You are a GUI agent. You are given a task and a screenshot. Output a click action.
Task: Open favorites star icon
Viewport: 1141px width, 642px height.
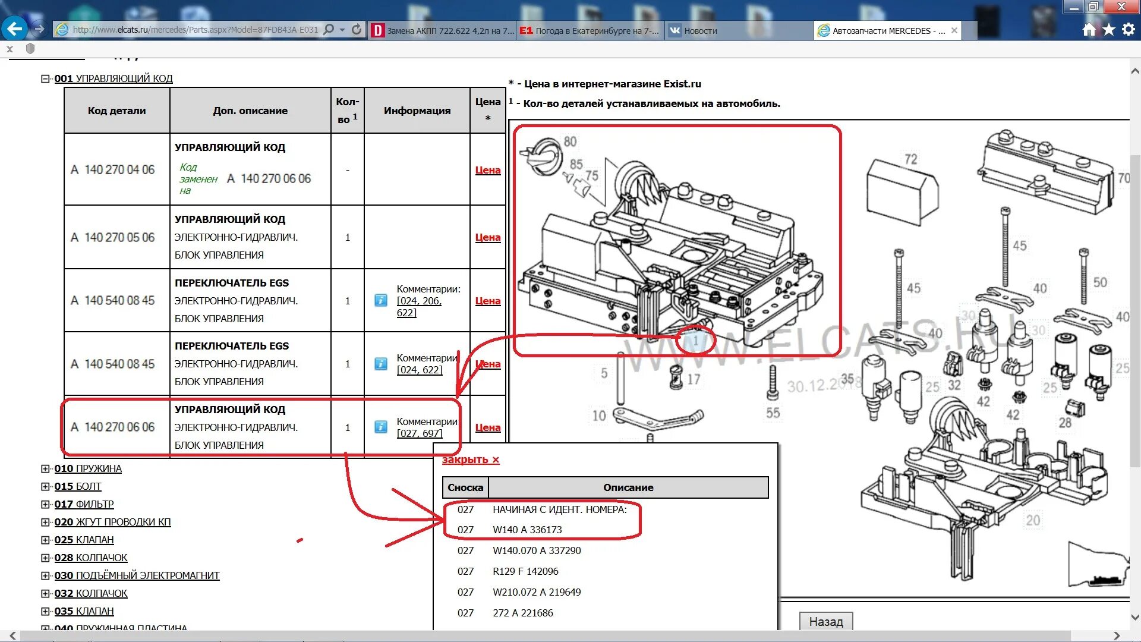point(1109,30)
